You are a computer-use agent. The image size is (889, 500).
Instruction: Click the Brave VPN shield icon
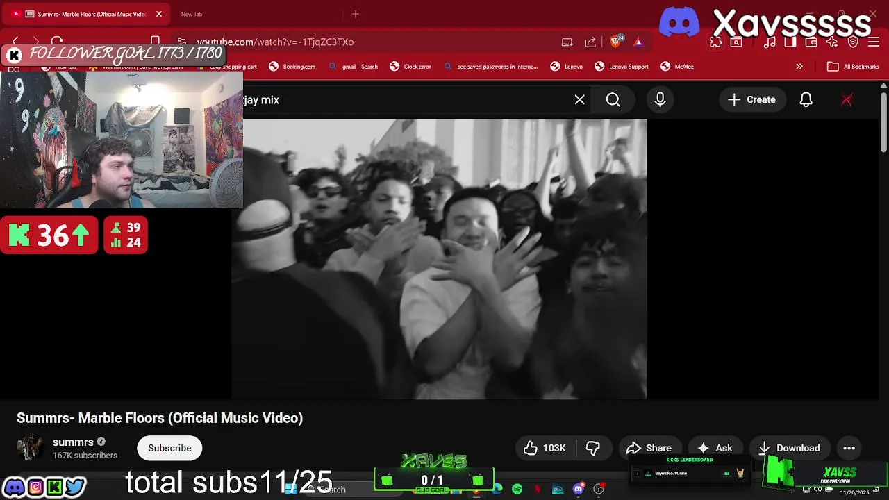coord(854,42)
